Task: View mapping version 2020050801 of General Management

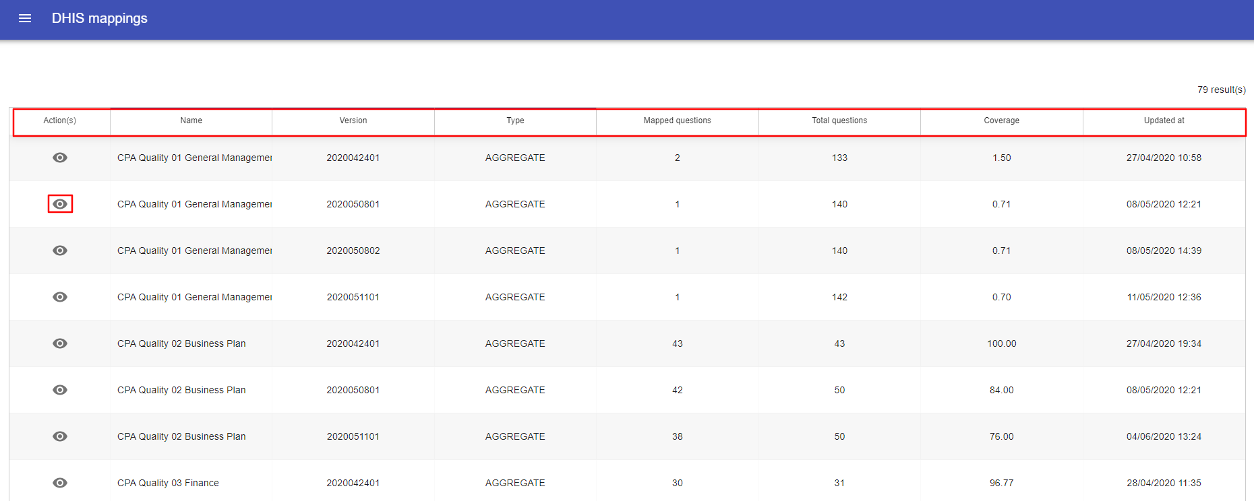Action: point(60,204)
